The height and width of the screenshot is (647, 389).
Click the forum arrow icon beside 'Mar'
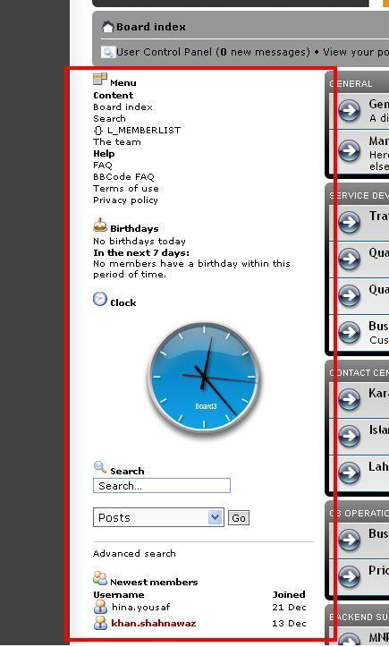click(350, 150)
